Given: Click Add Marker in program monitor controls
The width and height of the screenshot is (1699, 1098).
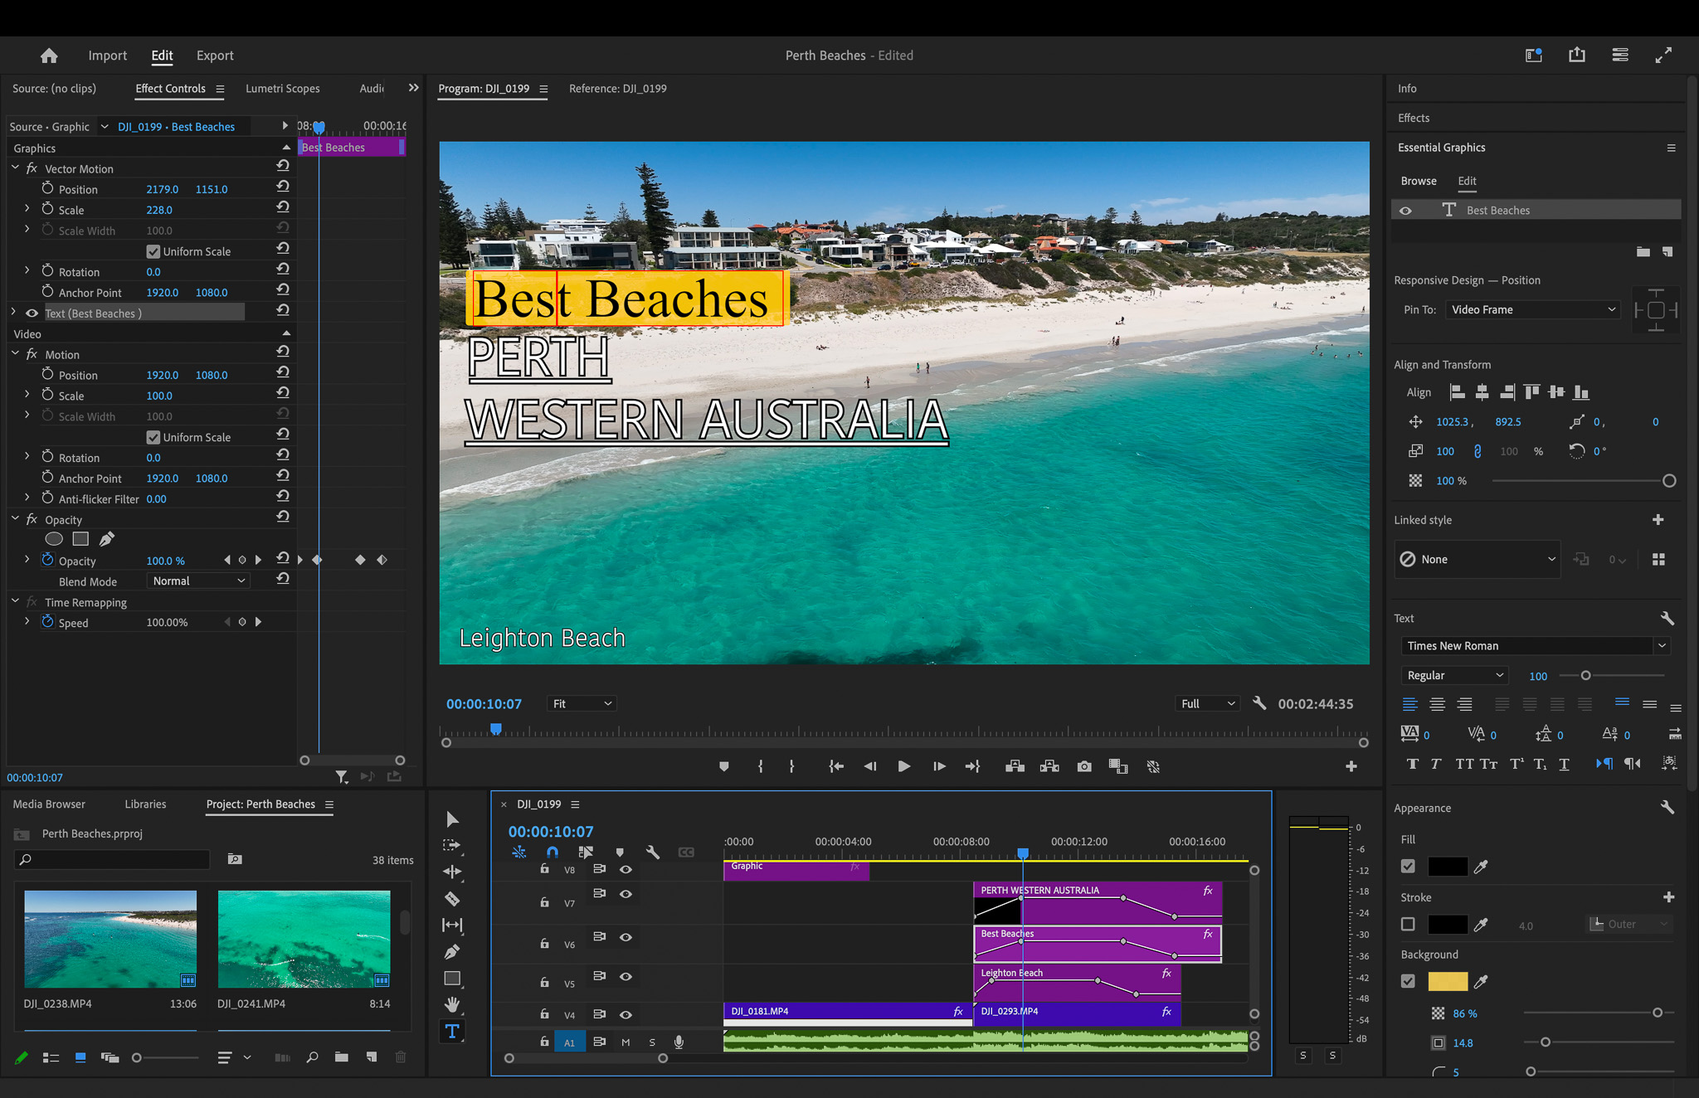Looking at the screenshot, I should 723,767.
